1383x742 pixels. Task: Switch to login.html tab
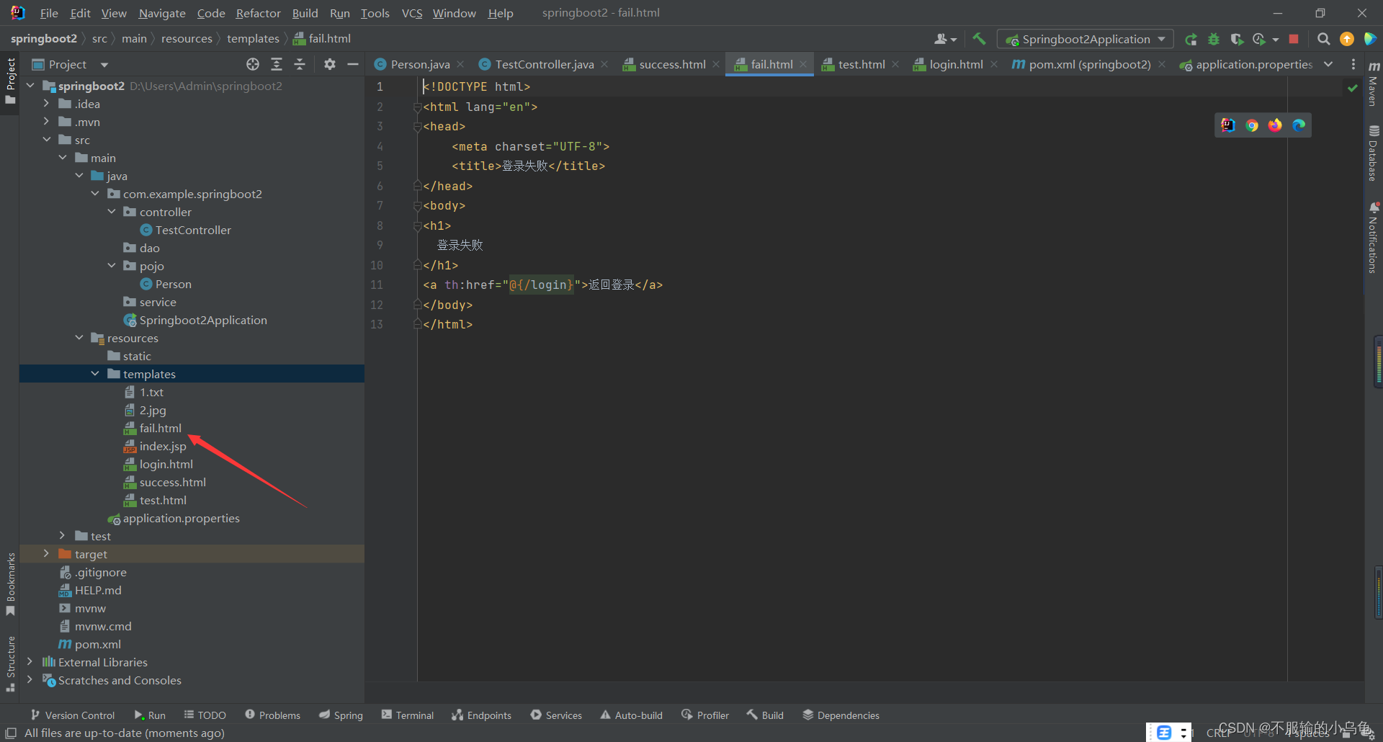click(956, 64)
